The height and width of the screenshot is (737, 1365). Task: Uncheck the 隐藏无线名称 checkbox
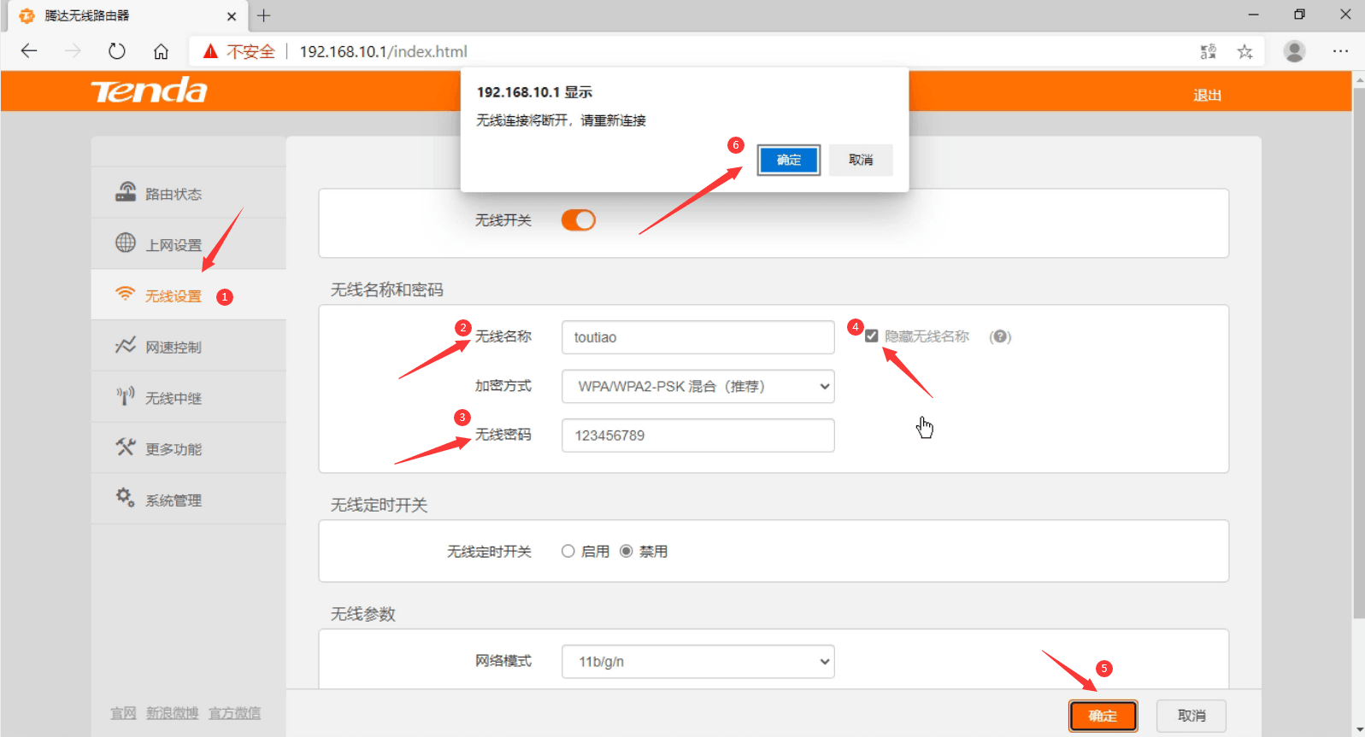[x=872, y=336]
